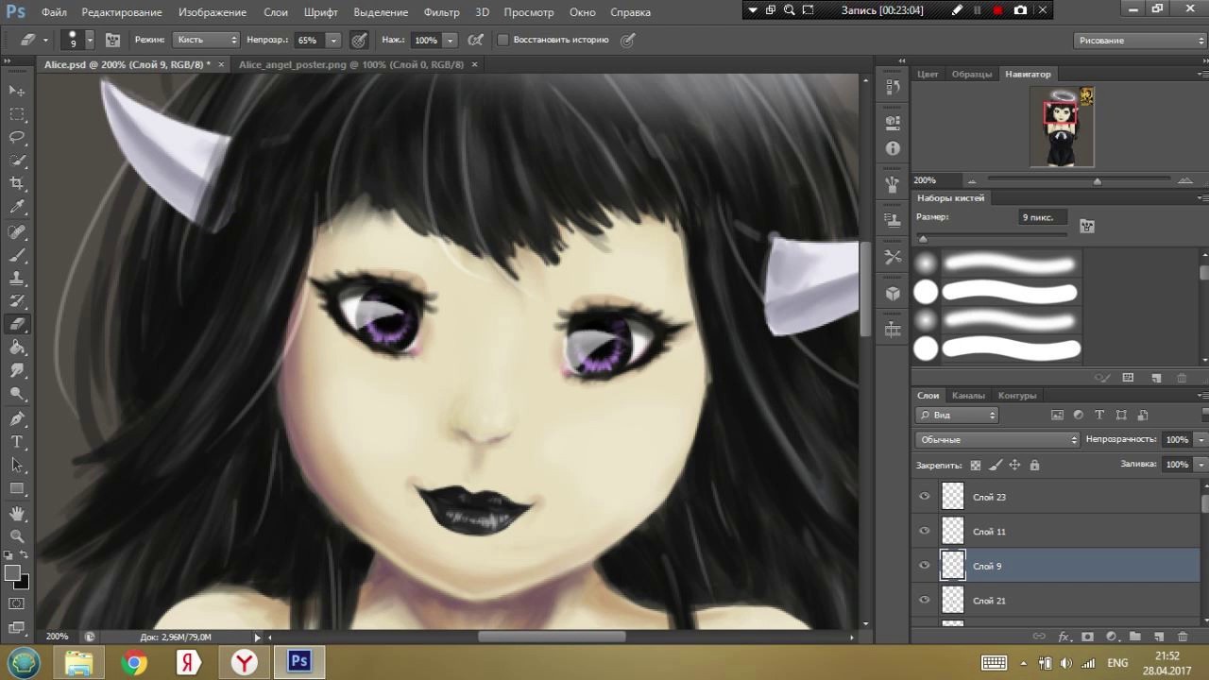This screenshot has width=1209, height=680.
Task: Select the Pen tool
Action: tap(17, 418)
